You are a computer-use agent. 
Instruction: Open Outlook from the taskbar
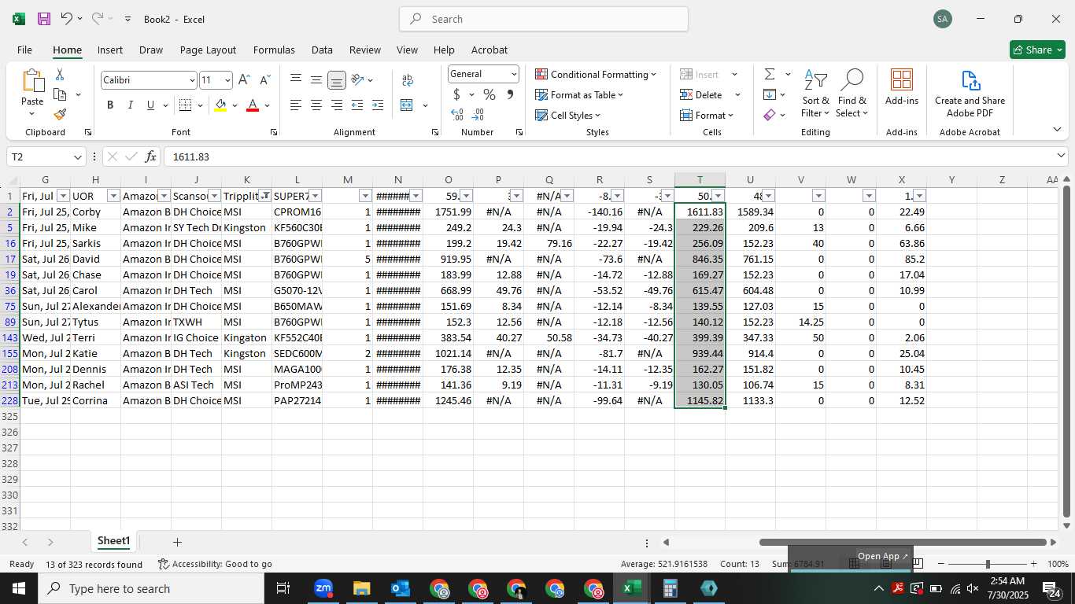click(x=401, y=588)
